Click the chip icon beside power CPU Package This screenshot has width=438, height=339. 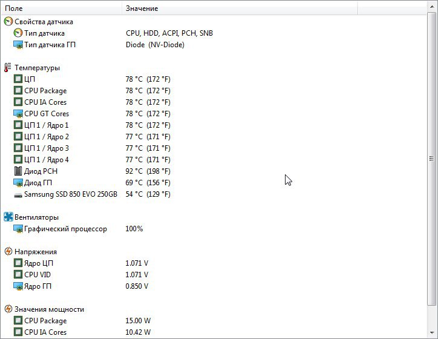coord(18,321)
